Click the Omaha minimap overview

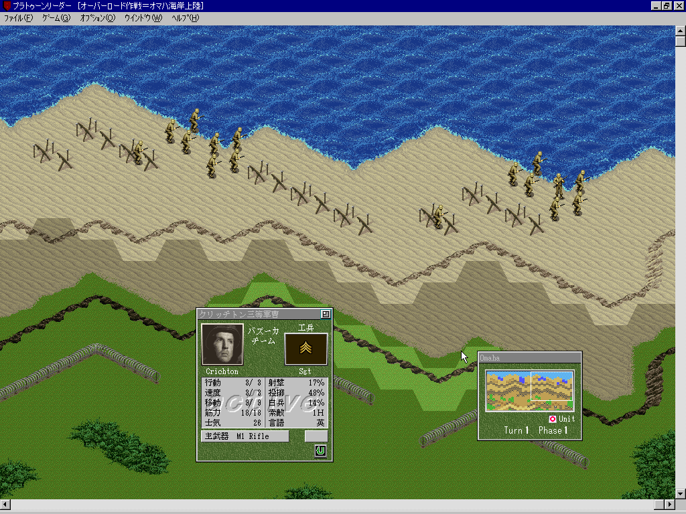tap(529, 391)
